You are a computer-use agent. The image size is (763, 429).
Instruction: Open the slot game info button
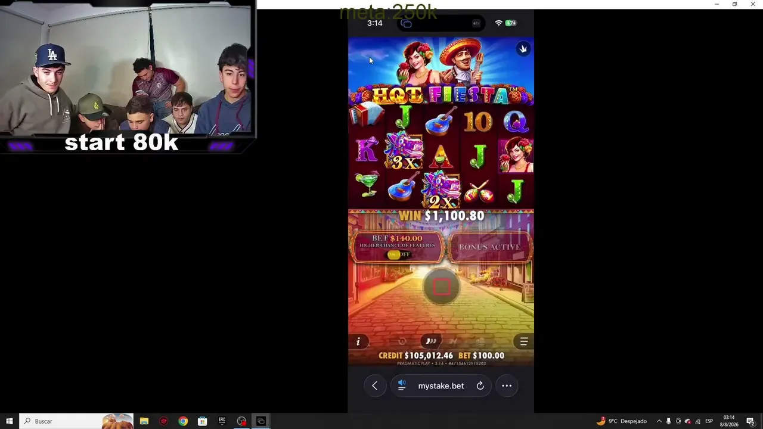[x=358, y=341]
